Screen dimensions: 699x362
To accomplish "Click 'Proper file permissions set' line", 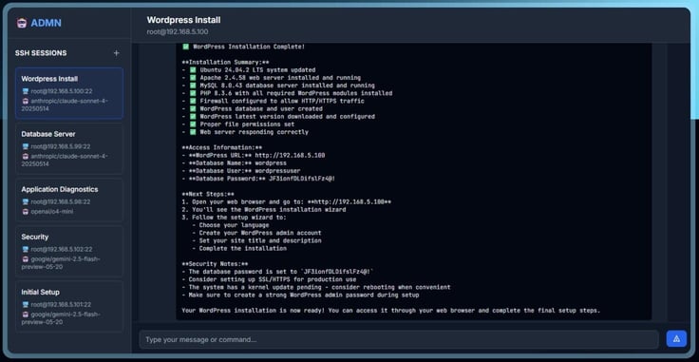I will pyautogui.click(x=238, y=124).
